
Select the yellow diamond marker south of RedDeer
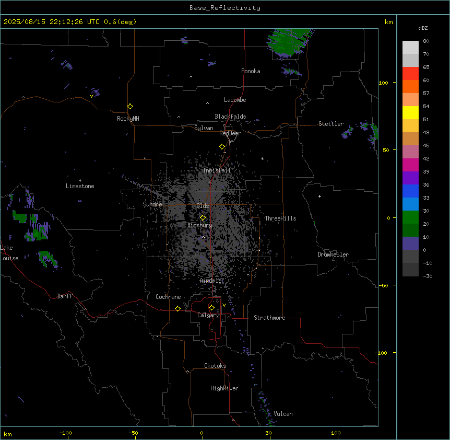222,147
